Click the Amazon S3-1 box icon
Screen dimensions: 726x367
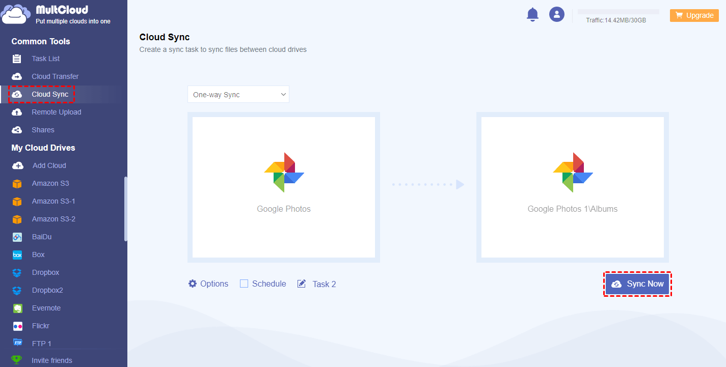click(17, 201)
